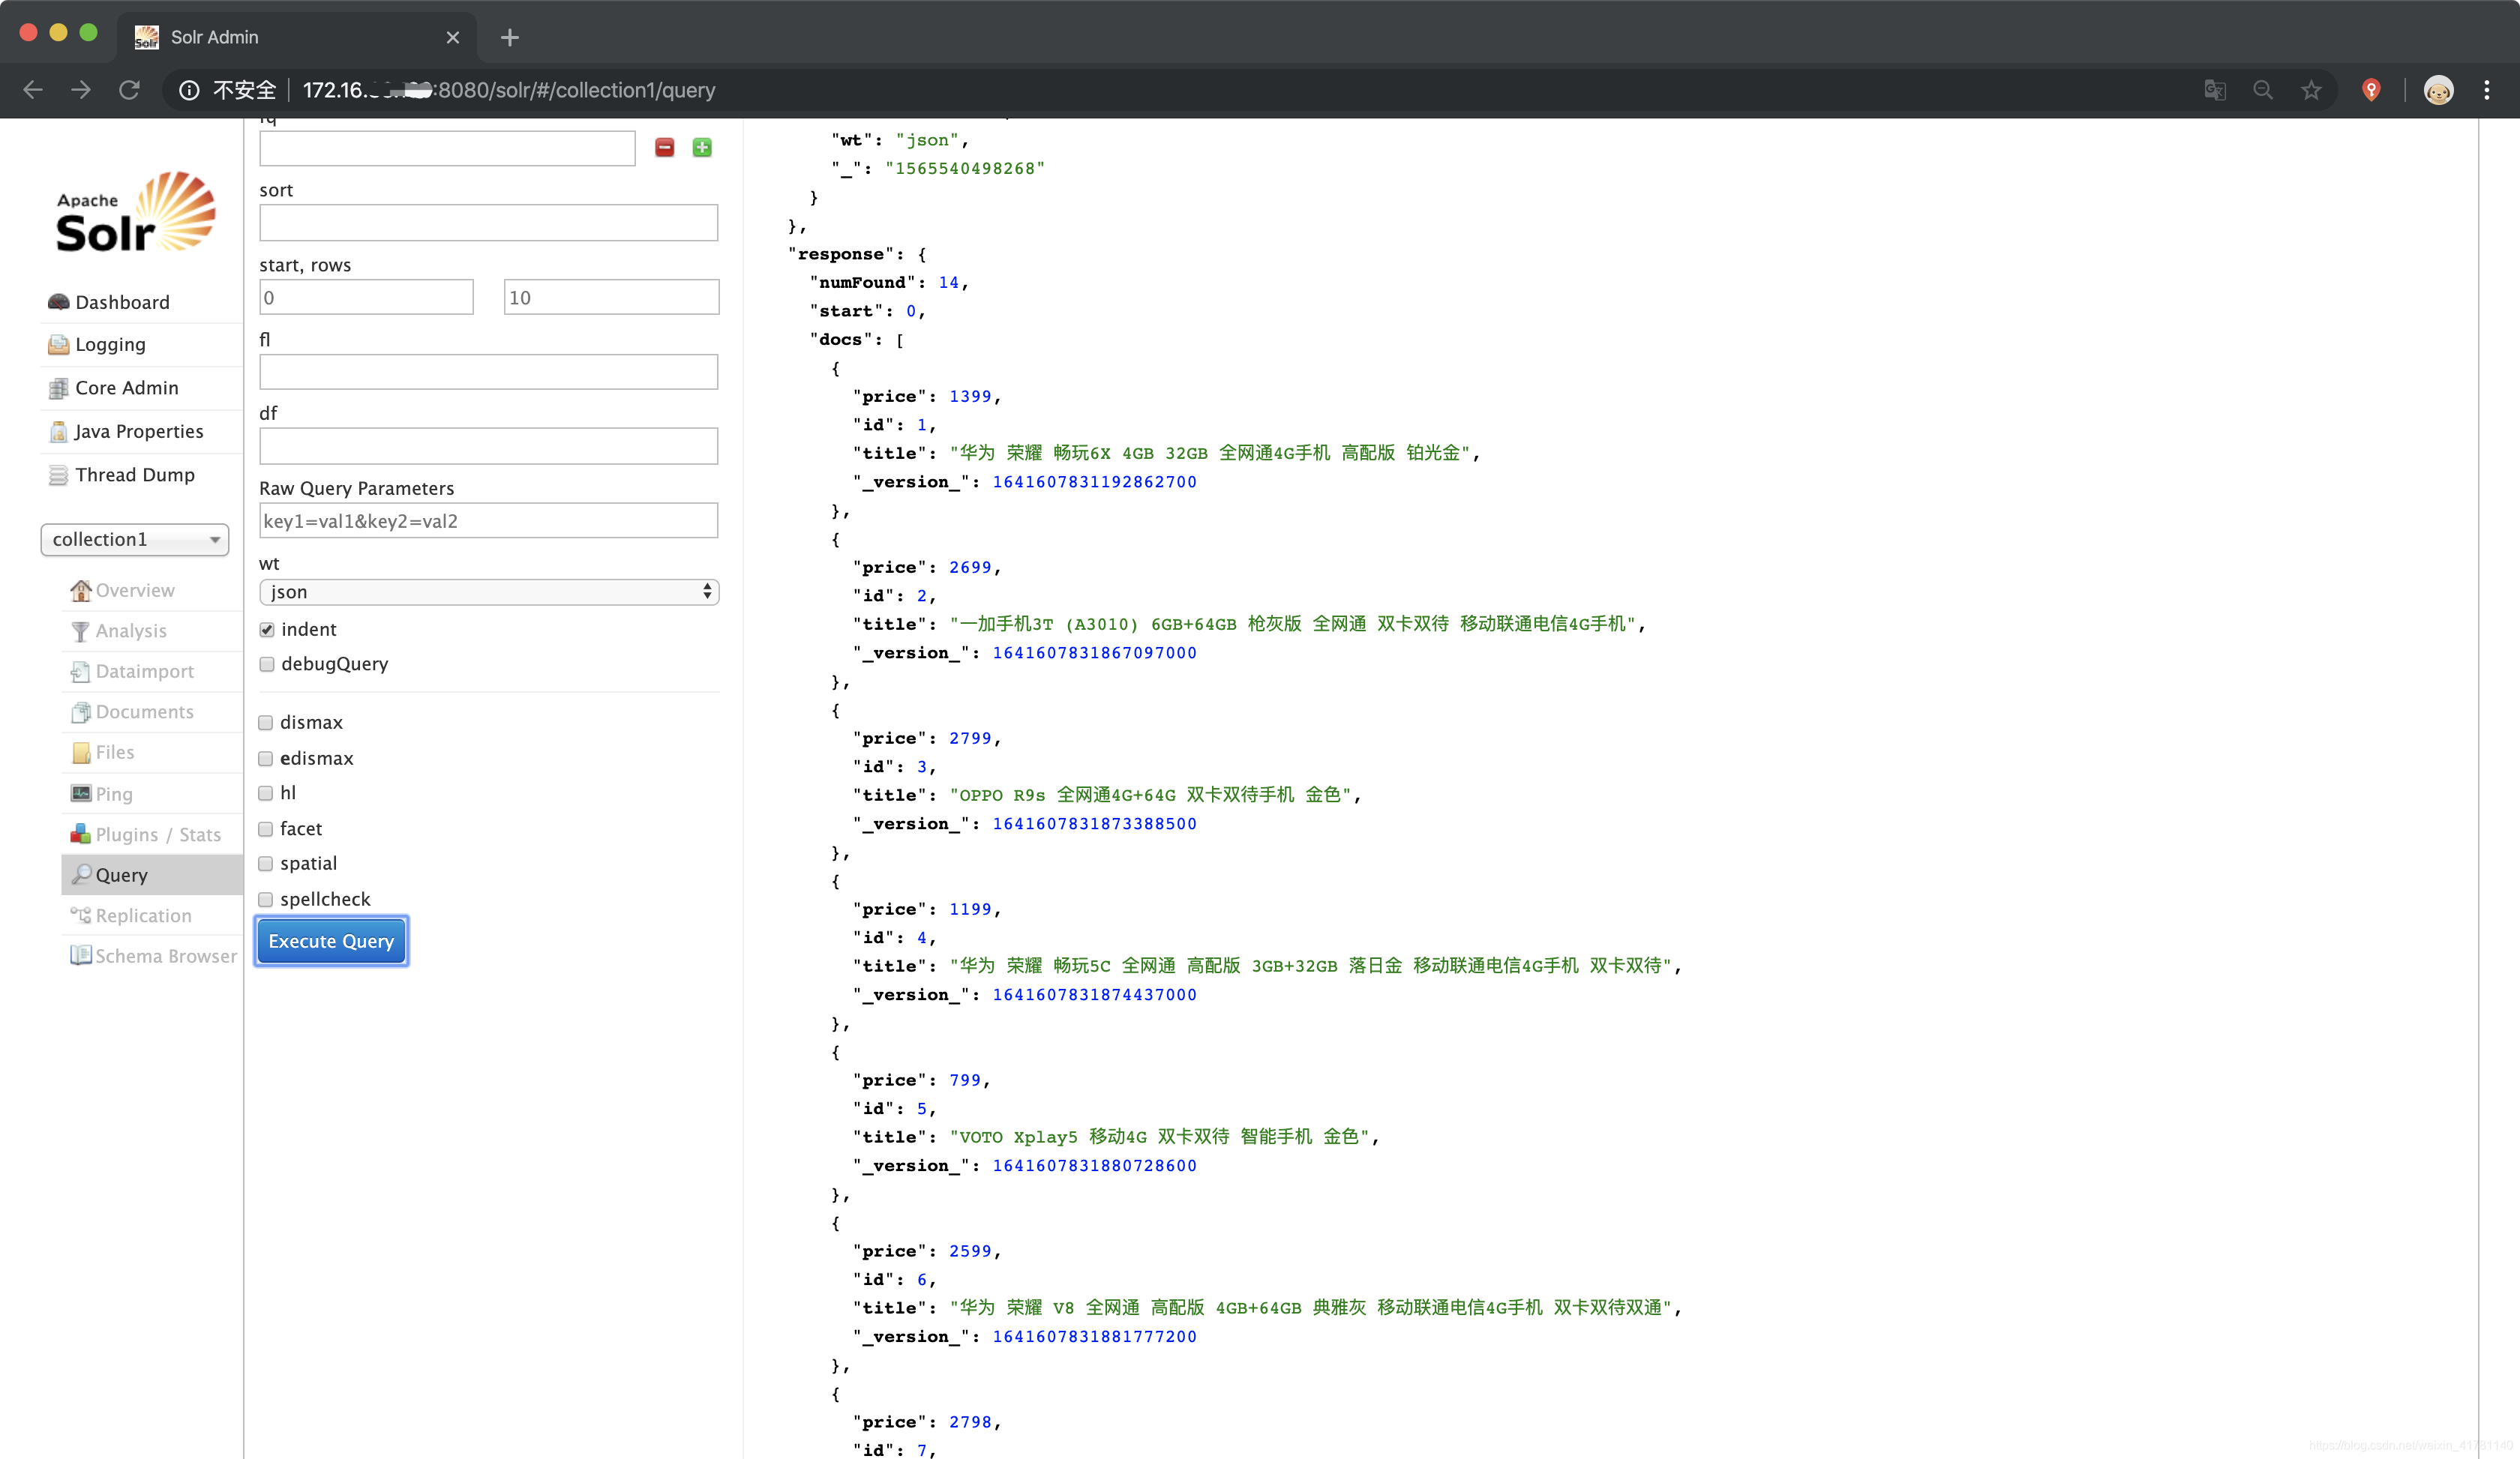Open the wt json format dropdown
Viewport: 2520px width, 1459px height.
click(489, 592)
